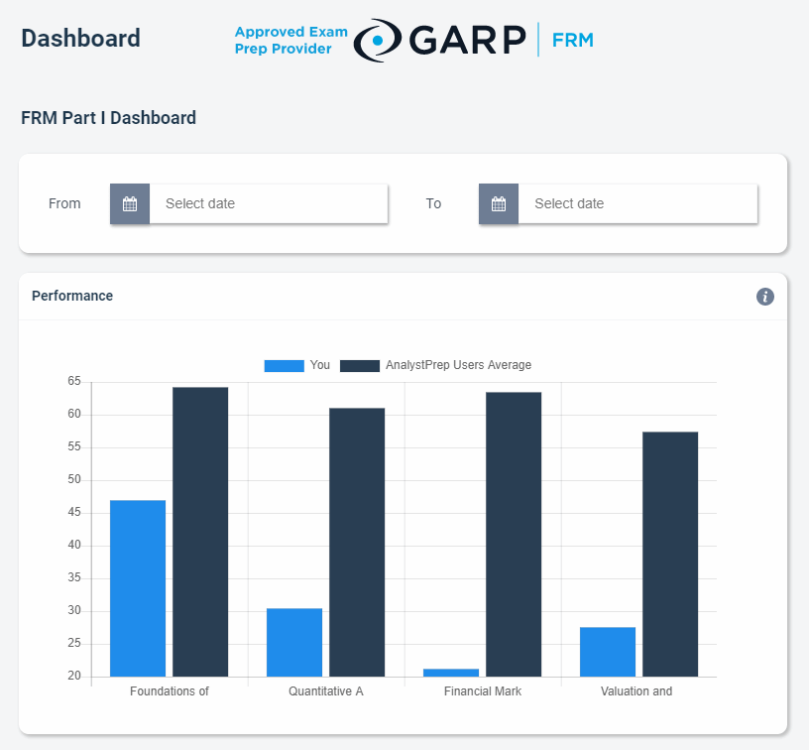Click the FRM label next to GARP
This screenshot has width=809, height=750.
572,41
